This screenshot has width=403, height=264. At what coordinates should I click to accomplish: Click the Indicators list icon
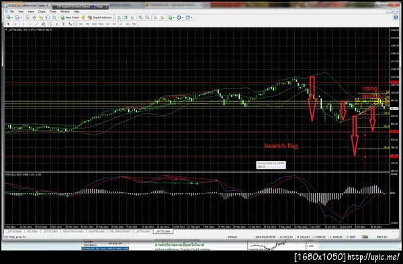170,17
